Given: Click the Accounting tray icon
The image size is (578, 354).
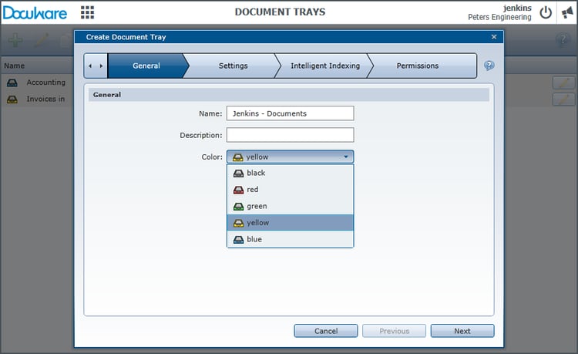Looking at the screenshot, I should 12,83.
